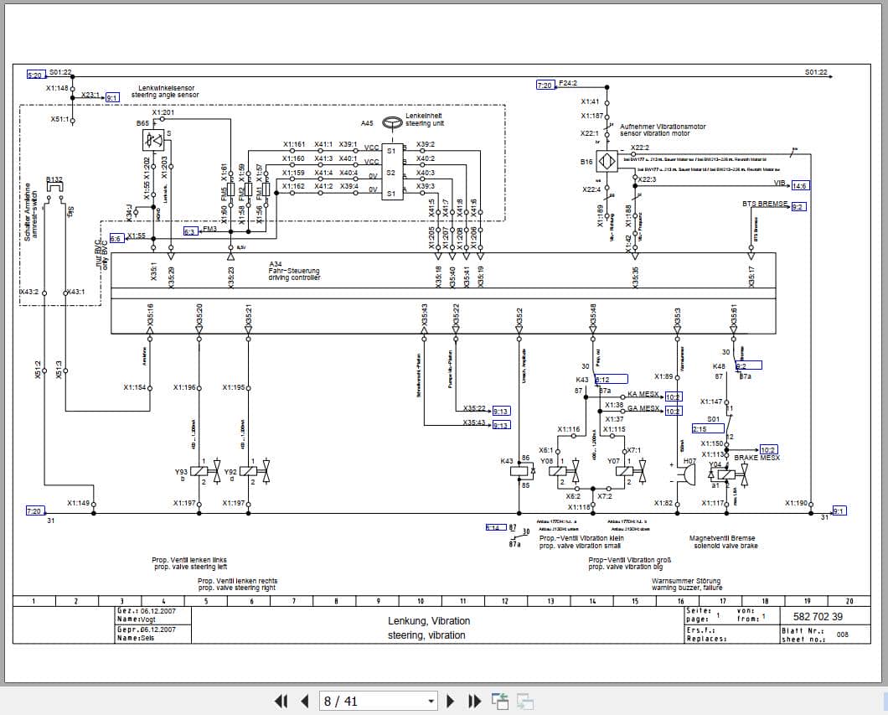Click the previous view icon
This screenshot has height=715, width=888.
click(x=499, y=702)
